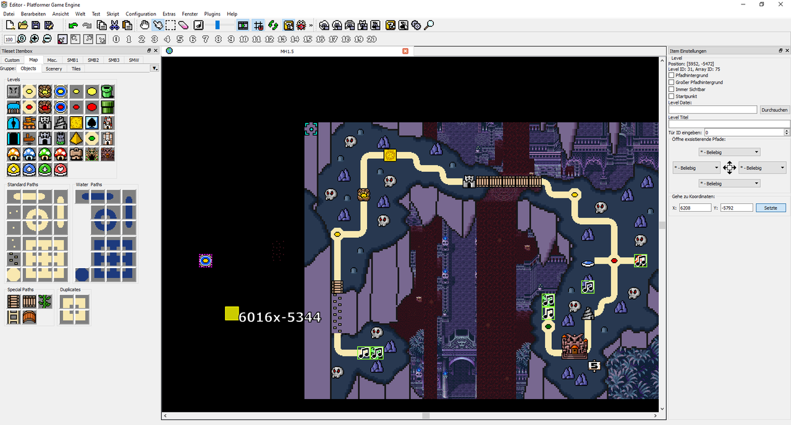This screenshot has height=425, width=791.
Task: Pick the vertical ladder special path tile
Action: (x=14, y=318)
